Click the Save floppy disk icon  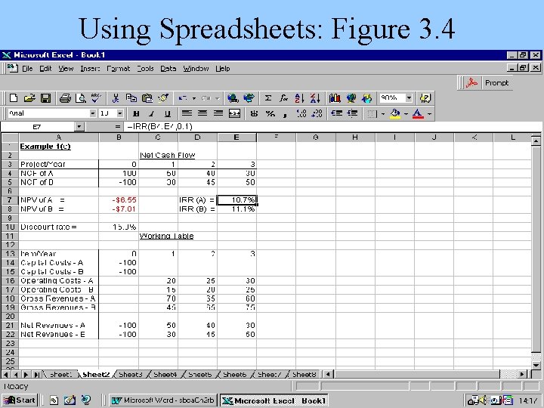click(x=46, y=98)
